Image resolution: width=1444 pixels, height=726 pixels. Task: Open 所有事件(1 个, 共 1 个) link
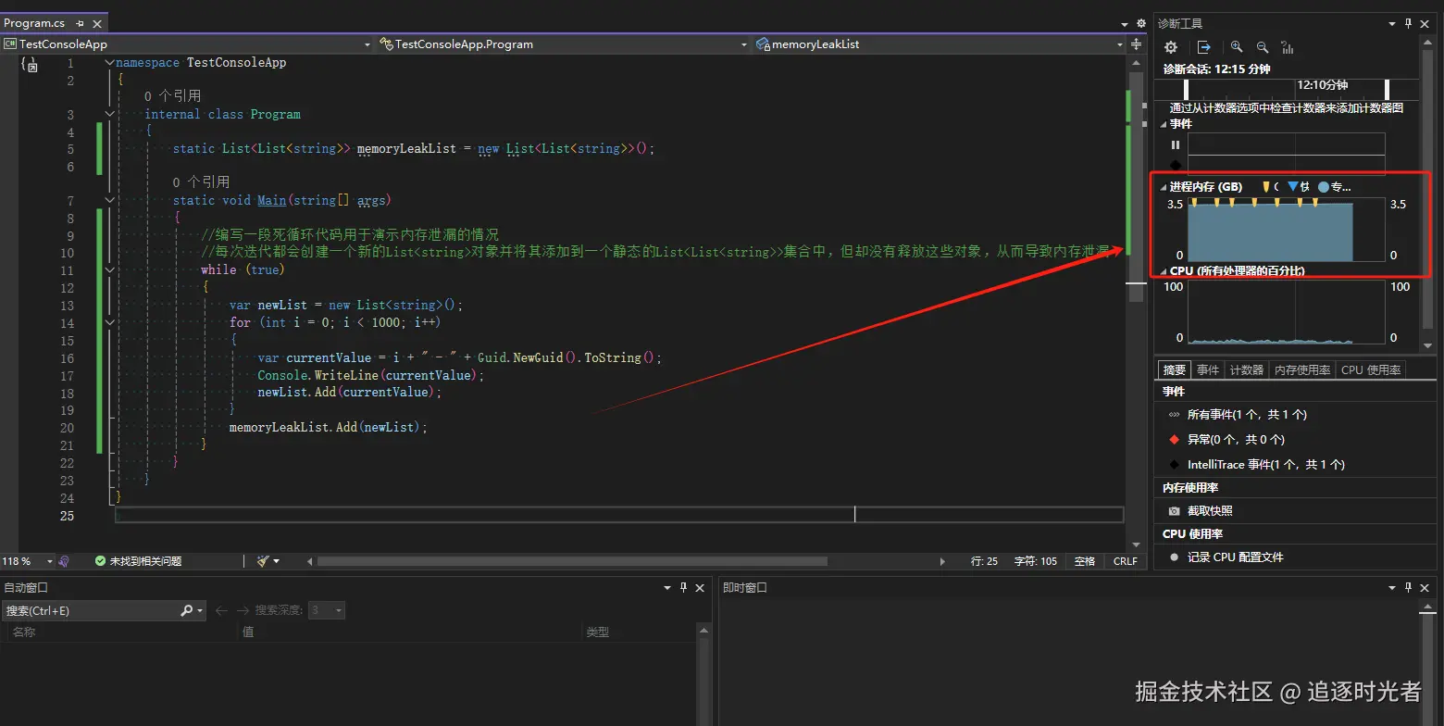point(1247,415)
